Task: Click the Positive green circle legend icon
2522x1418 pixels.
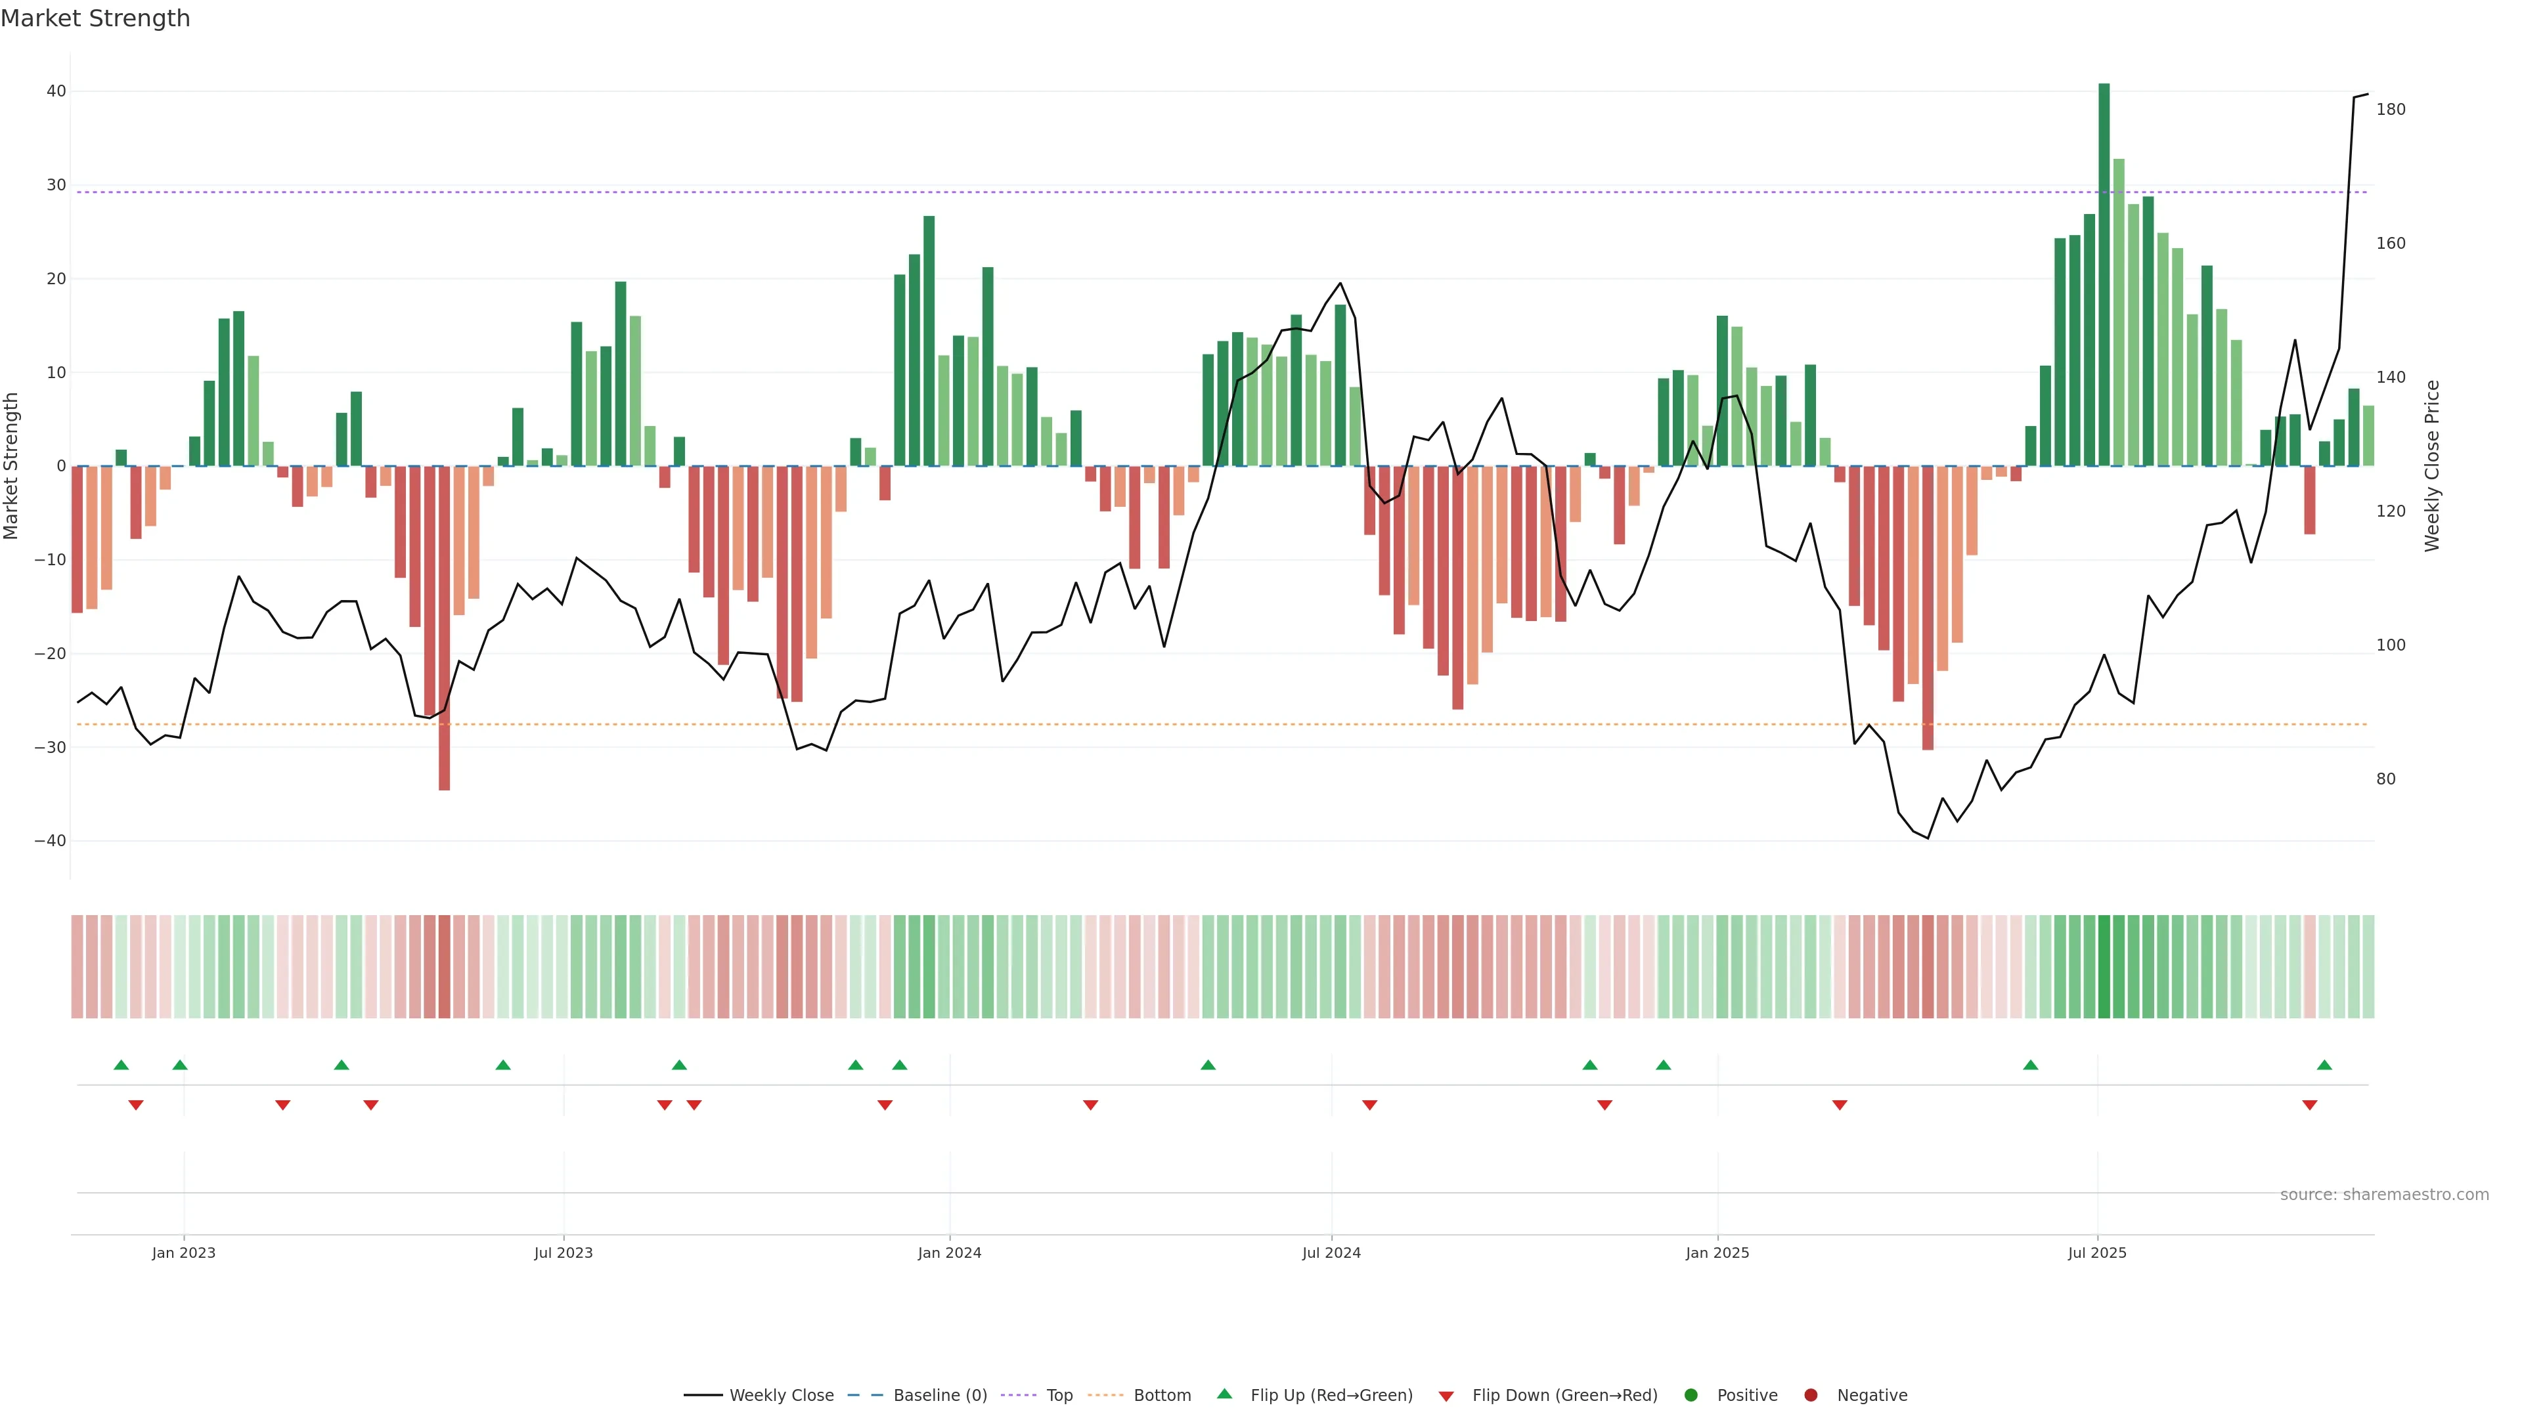Action: point(1691,1394)
